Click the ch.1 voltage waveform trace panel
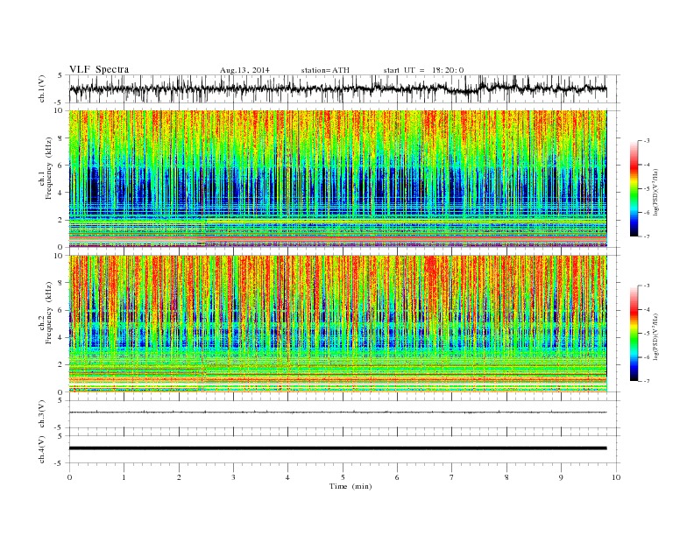Viewport: 694px width, 536px height. pyautogui.click(x=344, y=88)
